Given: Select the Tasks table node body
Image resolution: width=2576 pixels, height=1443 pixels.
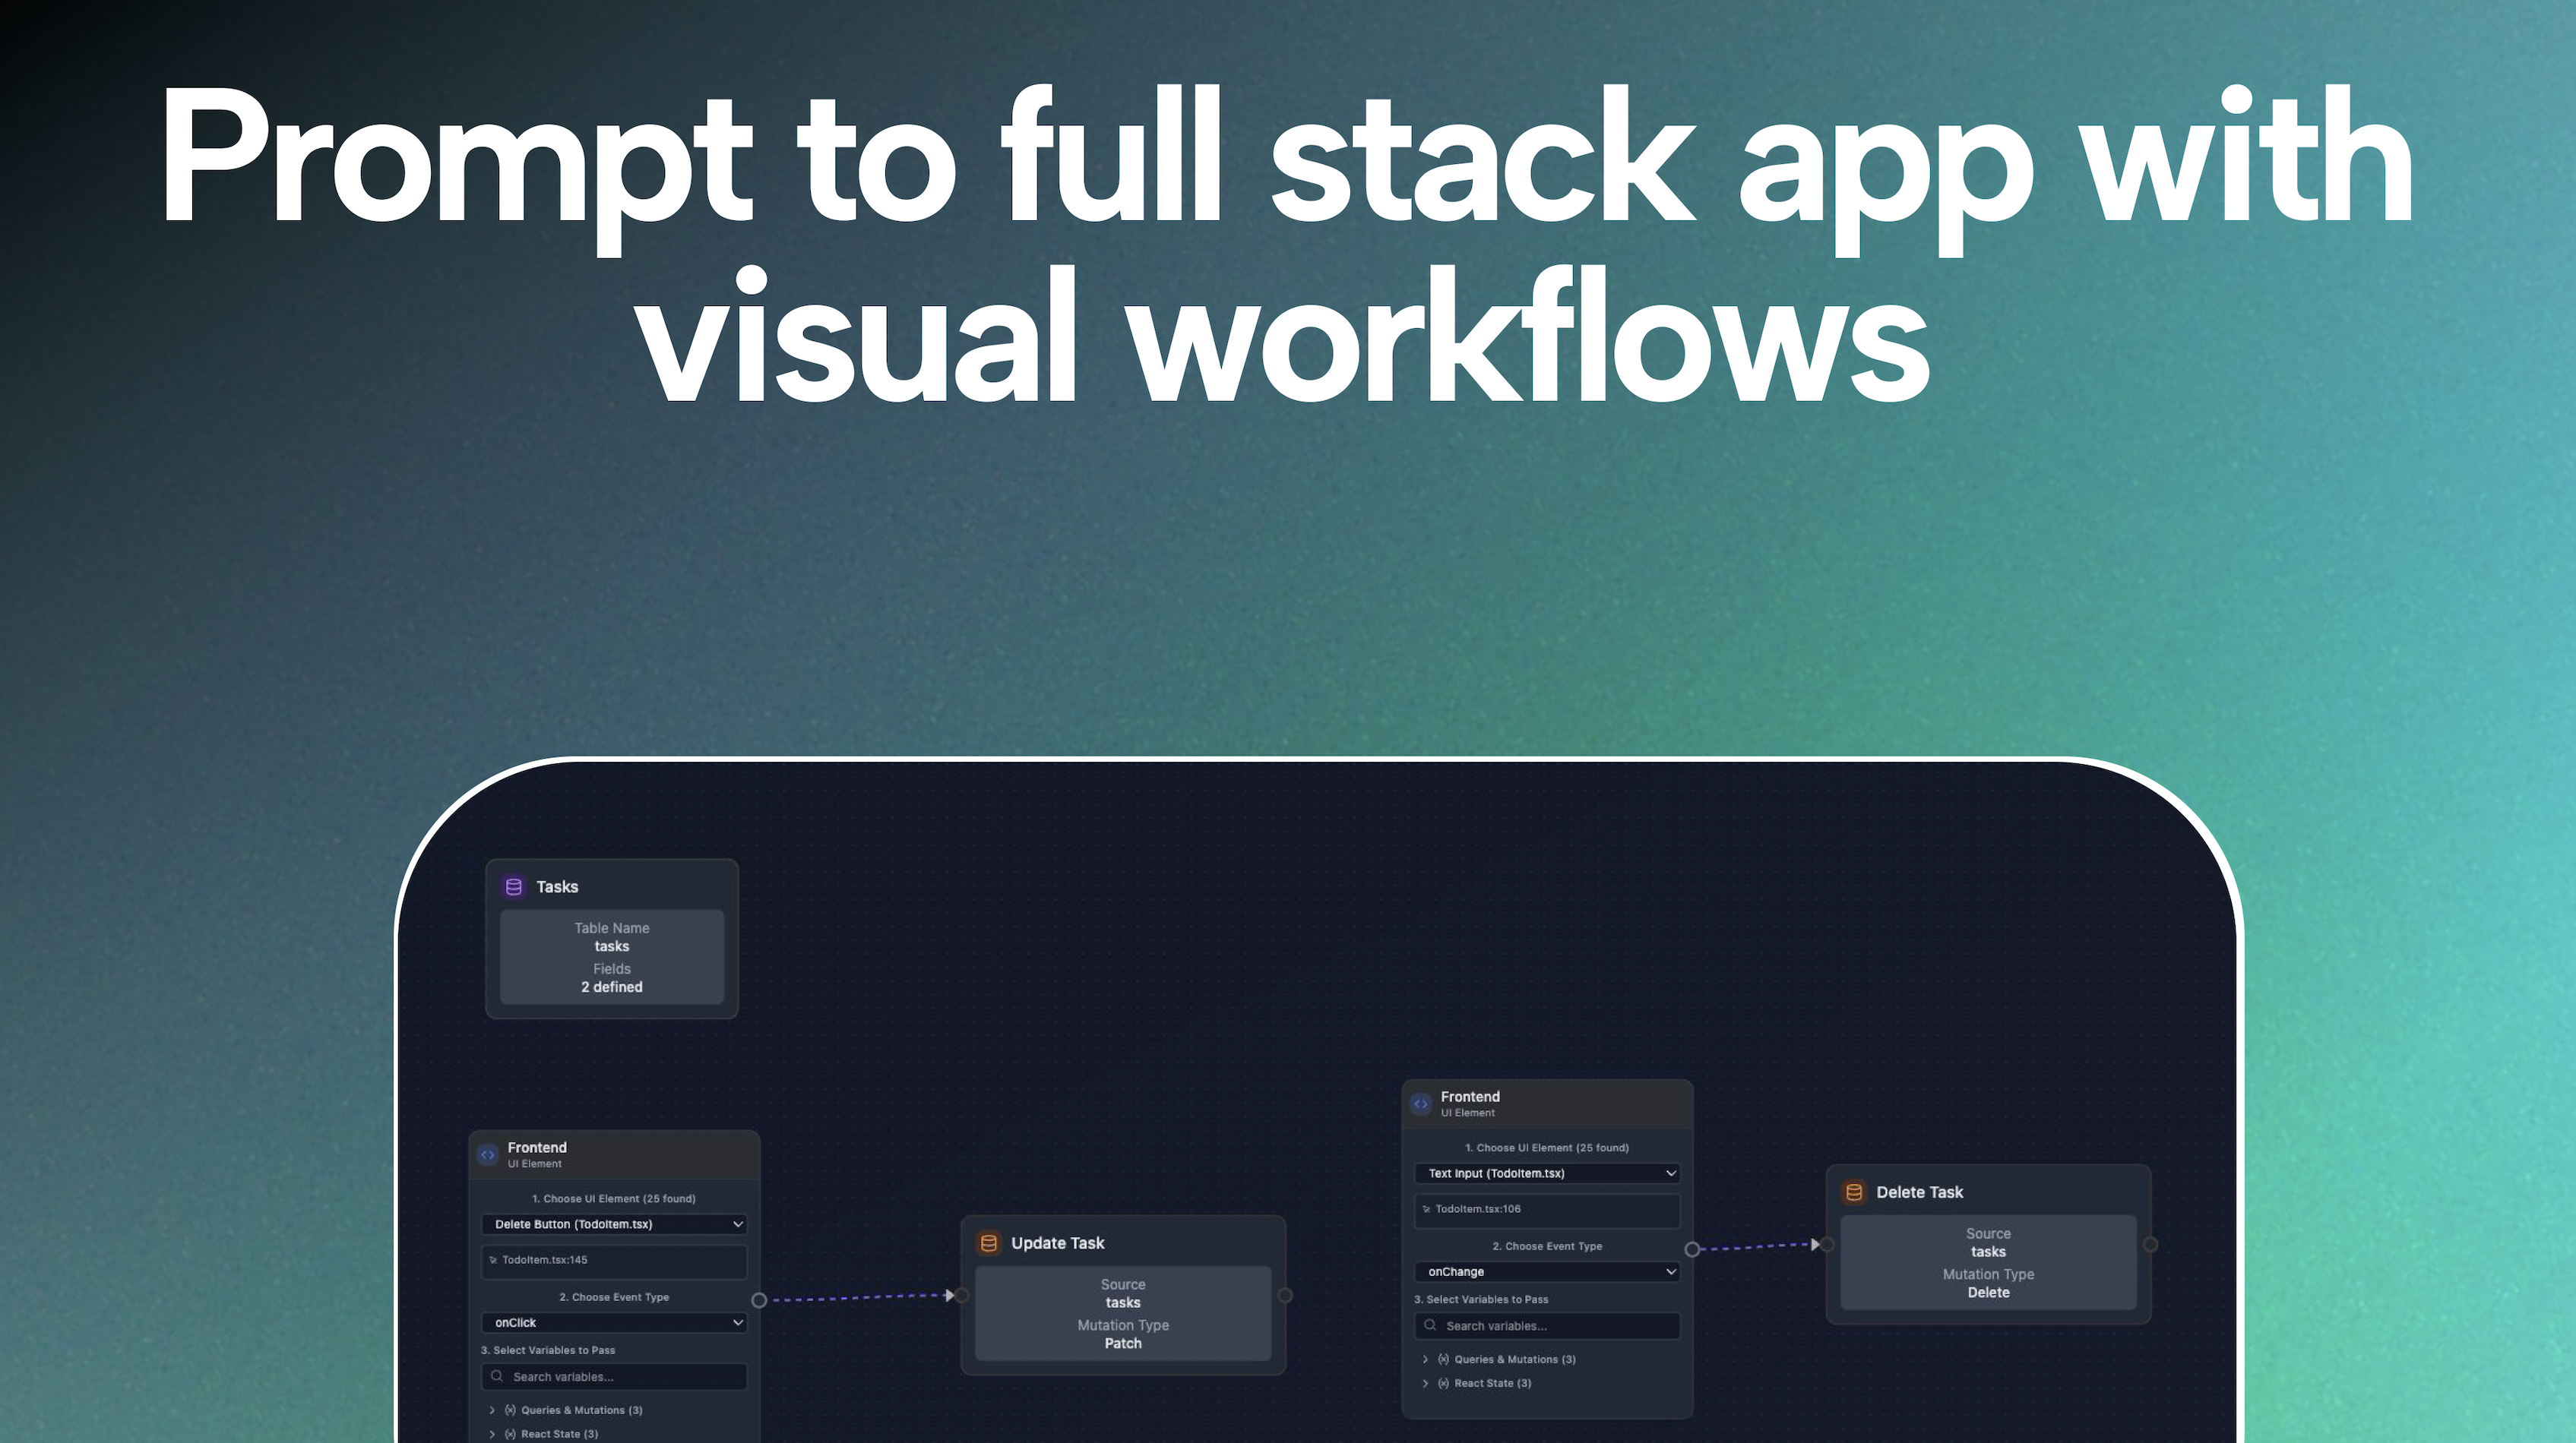Looking at the screenshot, I should 612,958.
